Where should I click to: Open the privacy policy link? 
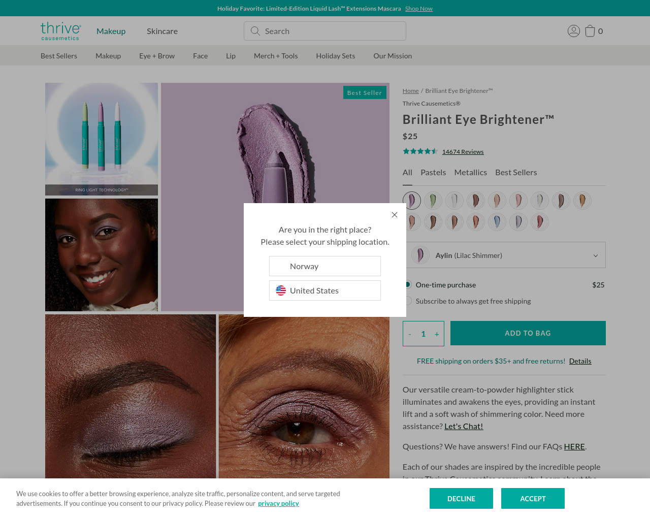[278, 503]
